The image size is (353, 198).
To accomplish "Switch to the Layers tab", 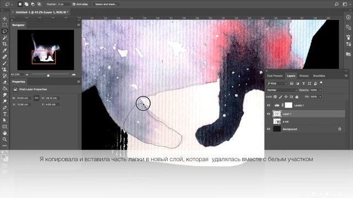I will (x=291, y=76).
